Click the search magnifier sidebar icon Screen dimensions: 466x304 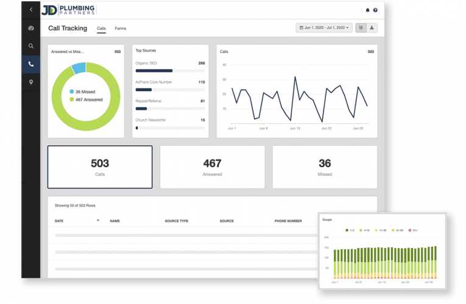tap(31, 46)
